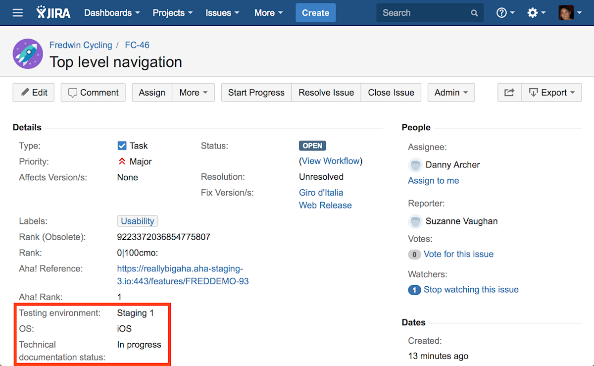Open the Issues dropdown menu

pyautogui.click(x=222, y=13)
